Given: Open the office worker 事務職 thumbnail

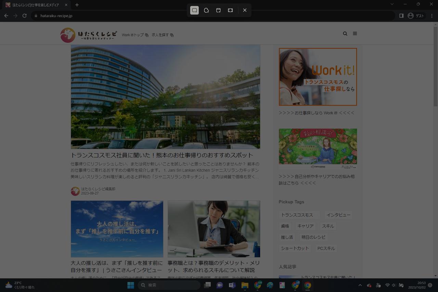Looking at the screenshot, I should pos(214,229).
